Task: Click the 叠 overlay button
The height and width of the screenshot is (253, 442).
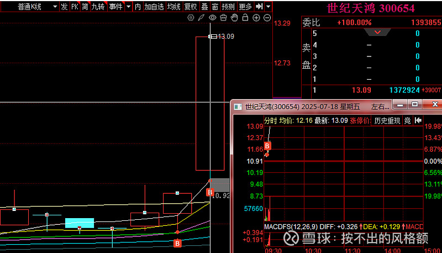Action: pos(204,7)
